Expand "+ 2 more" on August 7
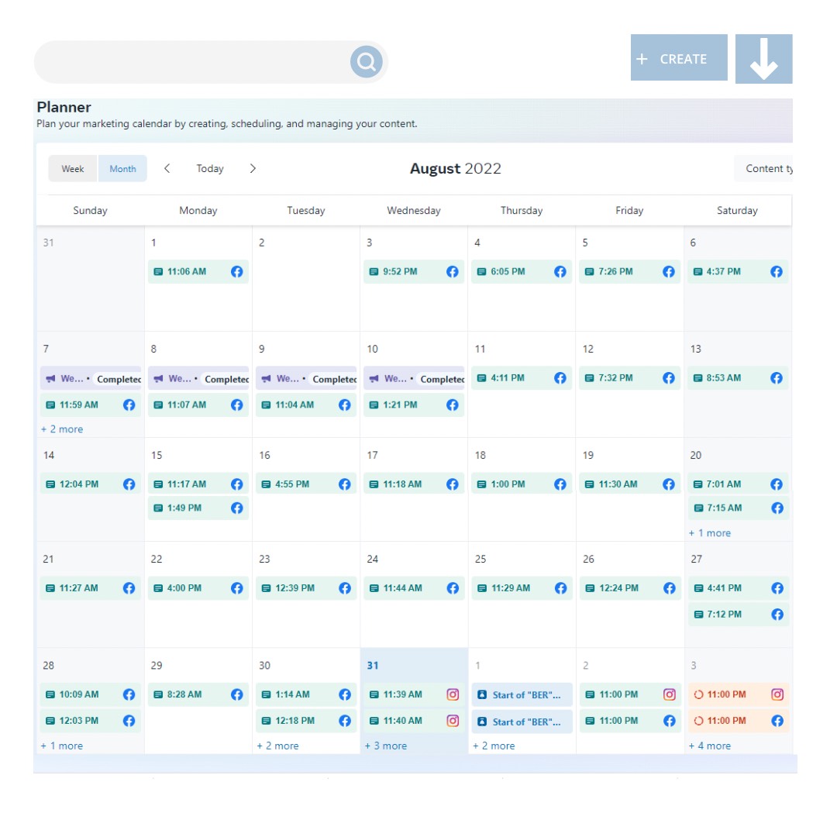Screen dimensions: 837x837 (x=62, y=429)
